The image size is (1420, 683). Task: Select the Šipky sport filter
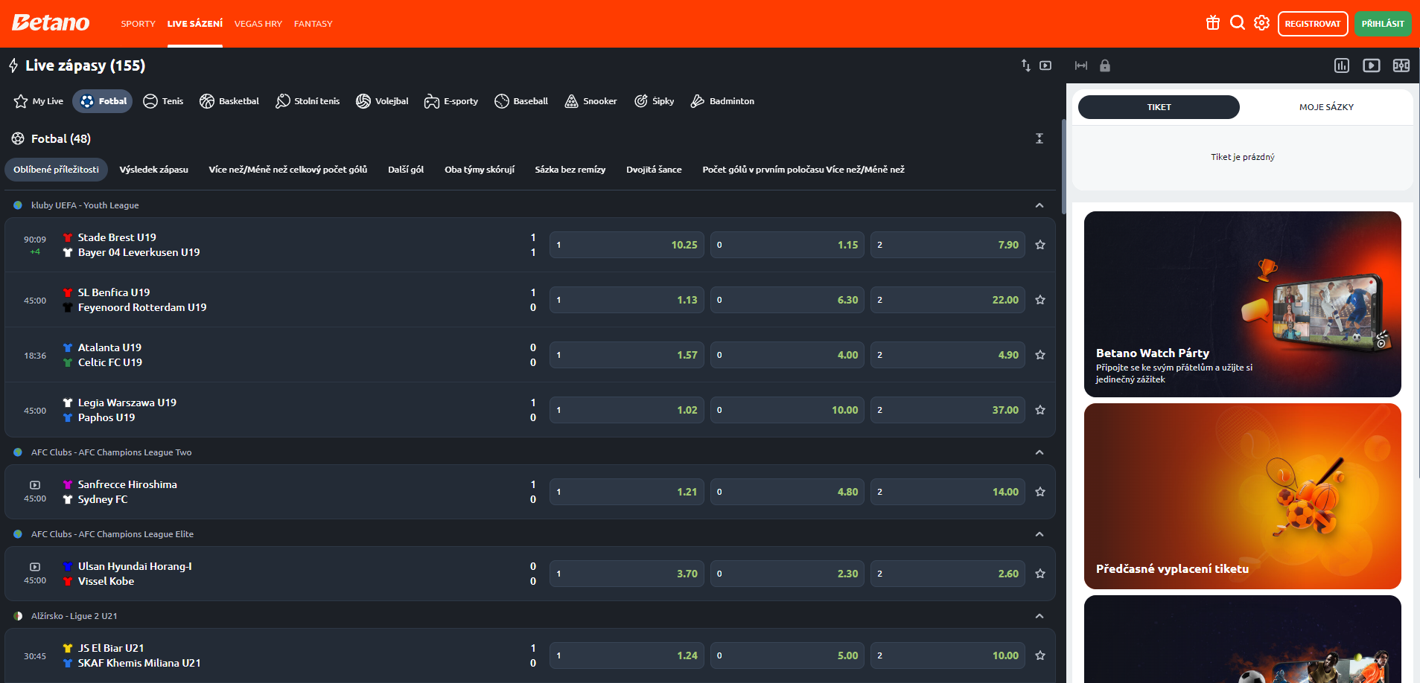[x=654, y=101]
